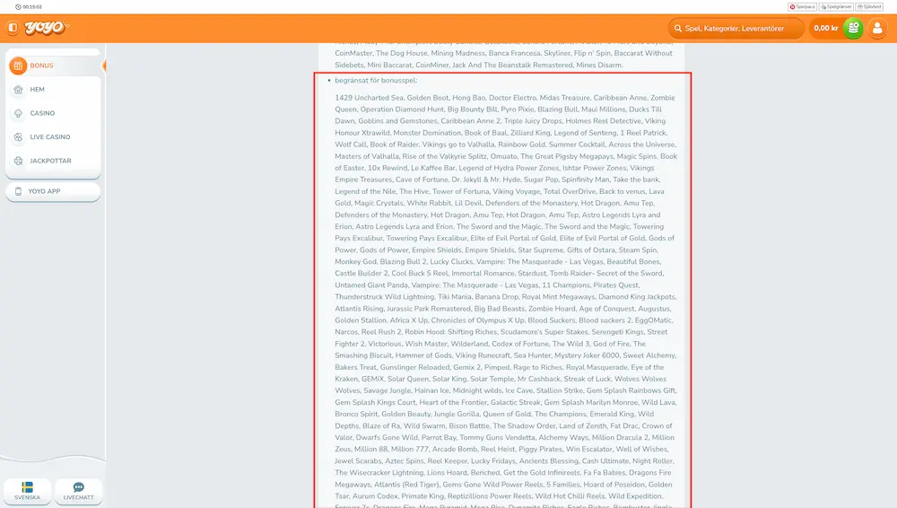897x508 pixels.
Task: Click 'Jurassic Park Remastered' text
Action: tap(429, 309)
